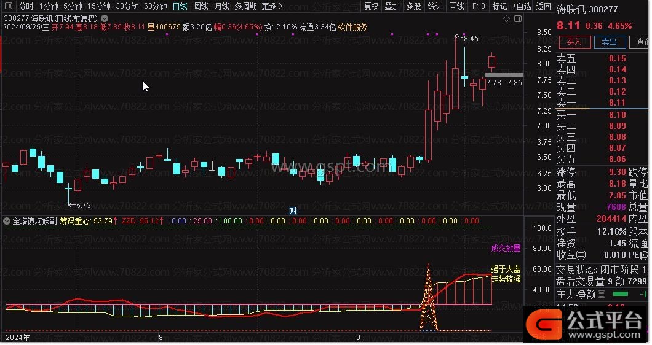Expand the 宝塔镇河妖副 indicator dropdown arrow

pyautogui.click(x=7, y=221)
